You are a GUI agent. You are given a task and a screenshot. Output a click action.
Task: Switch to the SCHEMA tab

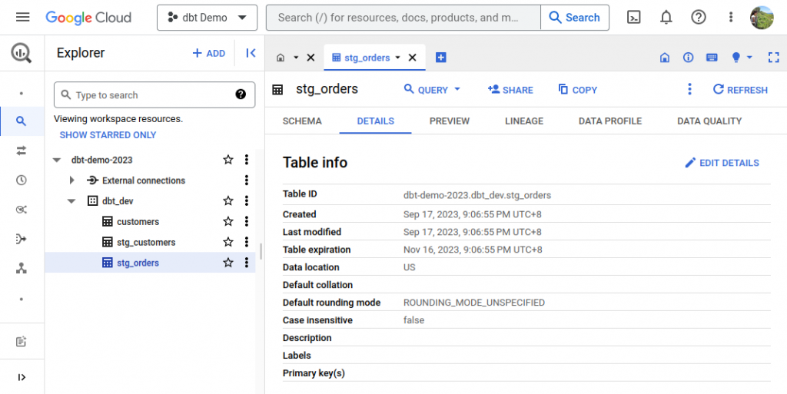click(302, 121)
